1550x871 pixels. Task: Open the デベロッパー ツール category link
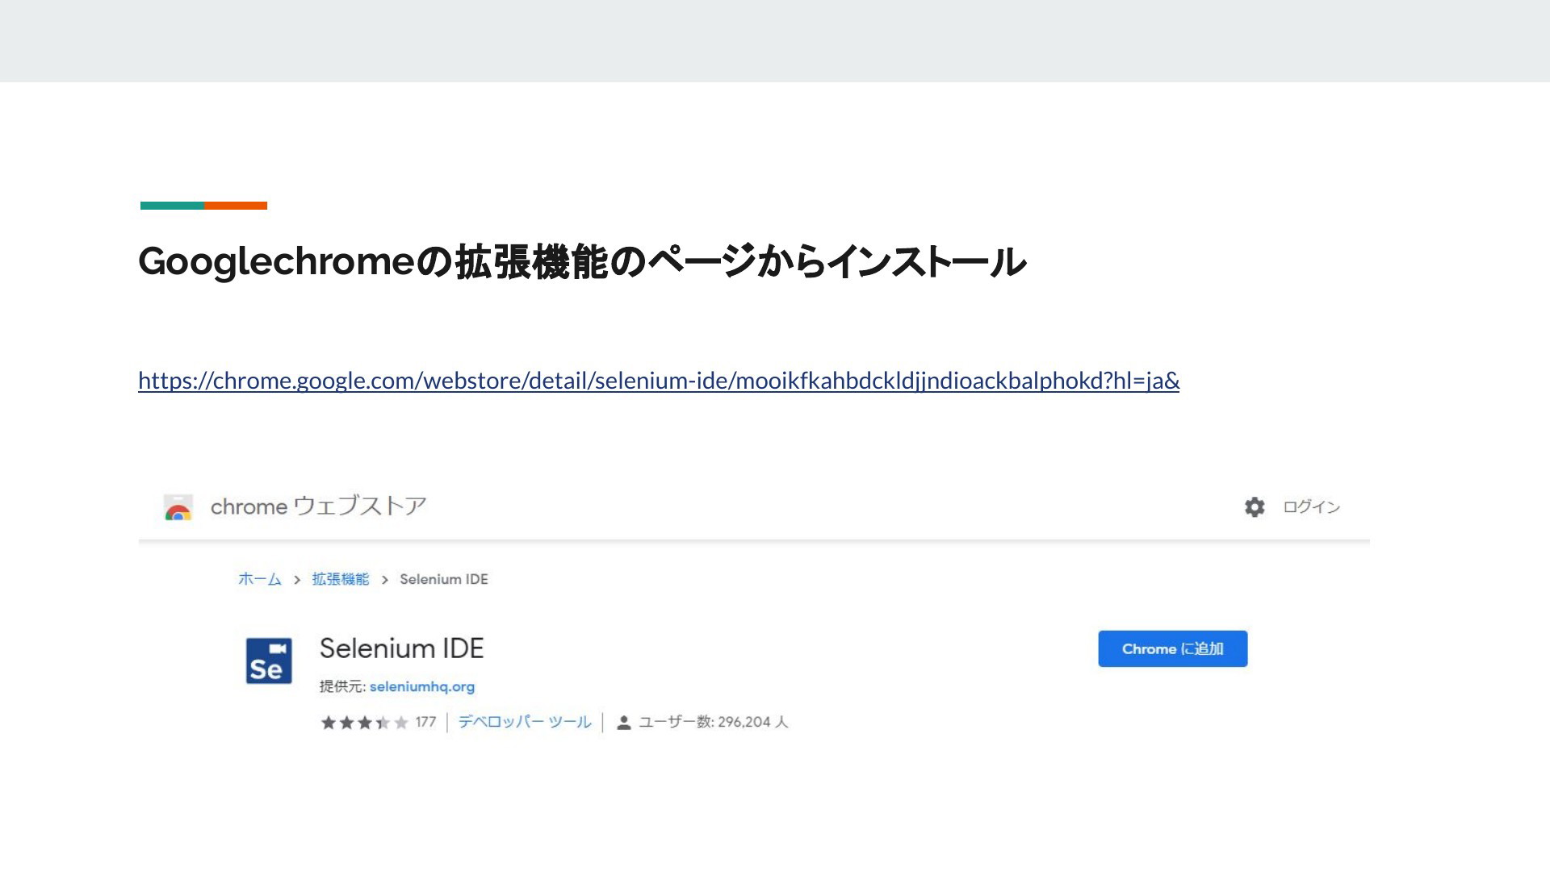525,722
